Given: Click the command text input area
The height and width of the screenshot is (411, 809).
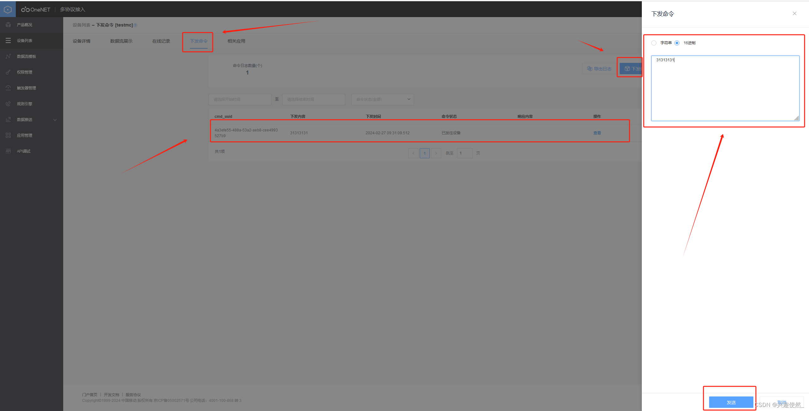Looking at the screenshot, I should point(725,88).
